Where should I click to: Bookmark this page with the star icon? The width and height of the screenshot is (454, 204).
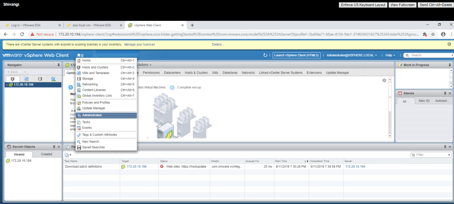433,34
